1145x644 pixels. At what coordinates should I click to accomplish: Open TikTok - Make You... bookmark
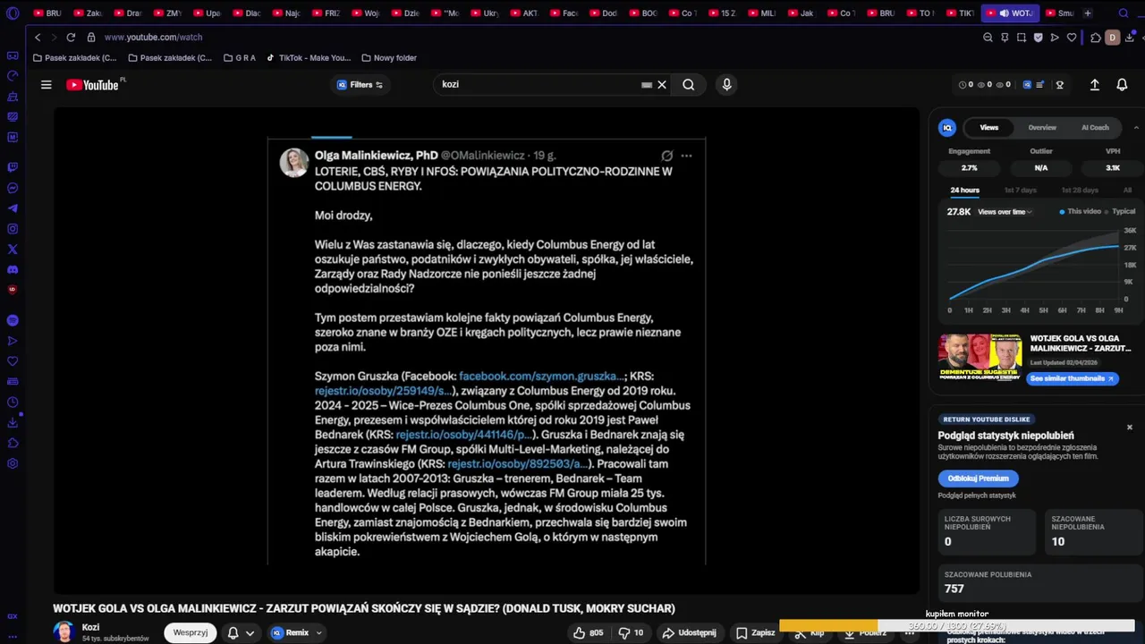pyautogui.click(x=309, y=58)
